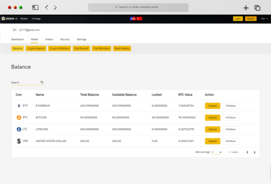Withdraw from the BTC row

coord(230,117)
